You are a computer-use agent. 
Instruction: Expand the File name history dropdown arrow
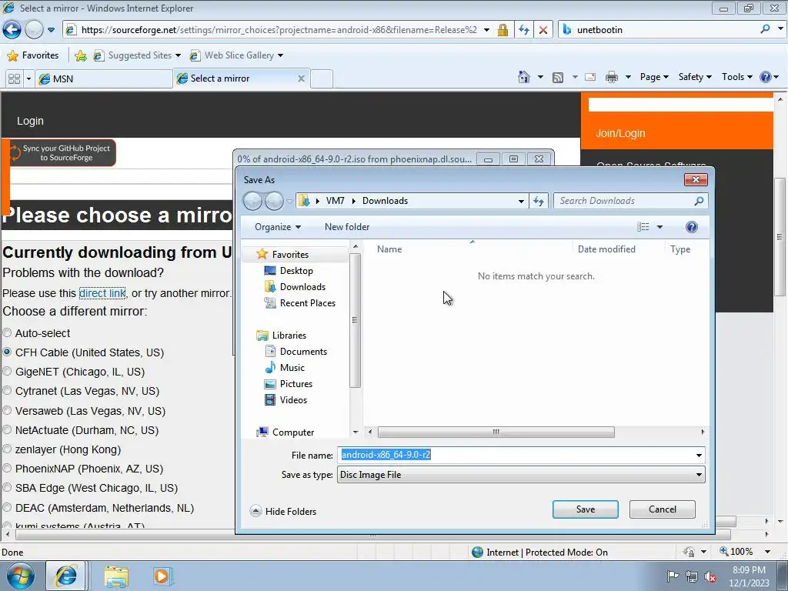coord(699,456)
